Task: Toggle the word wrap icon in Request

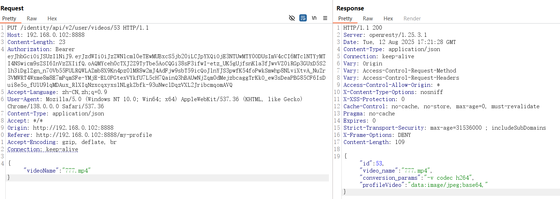Action: coord(303,18)
